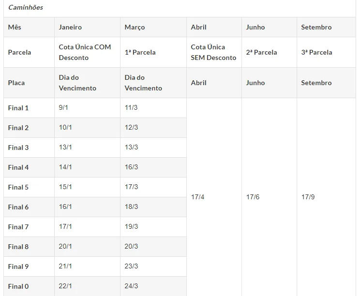Click the Cota Única SEM Desconto cell
This screenshot has width=360, height=296.
[x=213, y=52]
